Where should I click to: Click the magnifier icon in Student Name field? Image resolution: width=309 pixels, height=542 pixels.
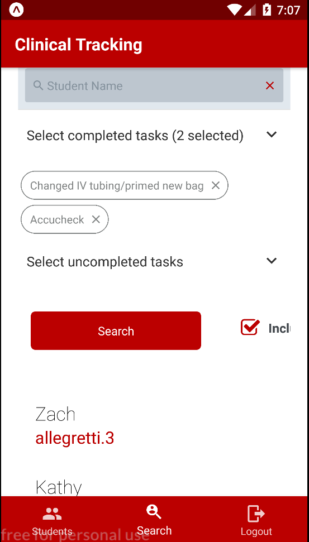tap(38, 85)
